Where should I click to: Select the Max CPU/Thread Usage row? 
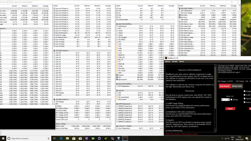pos(82,33)
